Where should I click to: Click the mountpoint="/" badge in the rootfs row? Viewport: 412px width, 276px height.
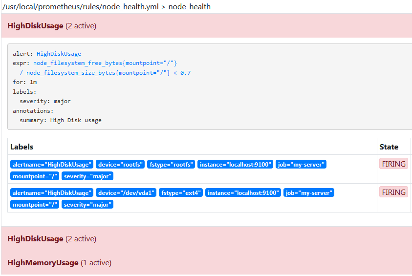click(35, 176)
